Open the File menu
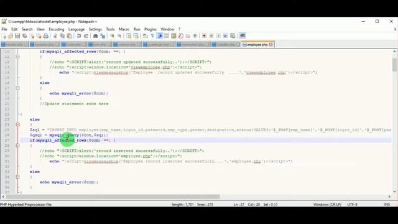 click(4, 29)
